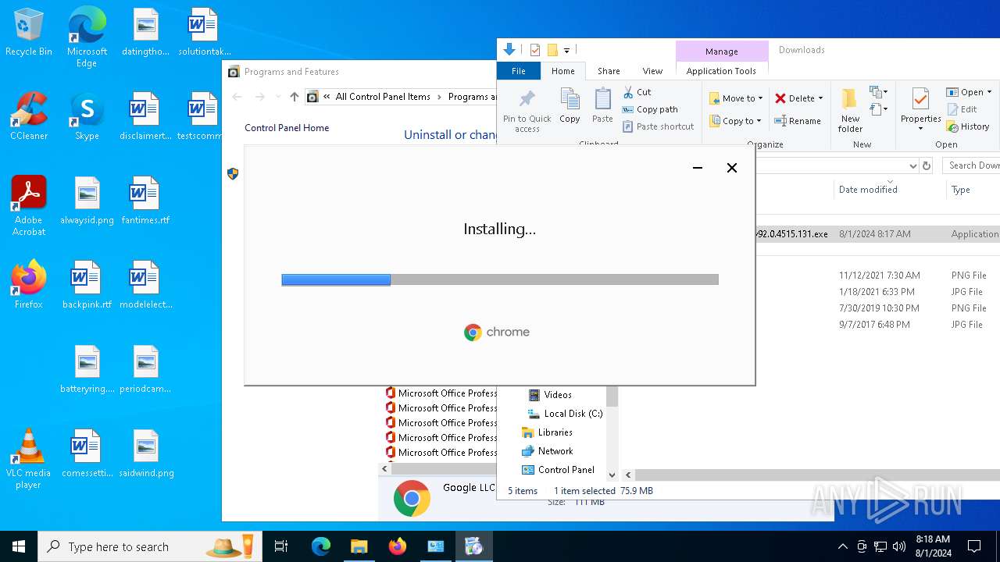Open the Customize Quick Access Toolbar dropdown
The width and height of the screenshot is (1000, 562).
tap(567, 51)
